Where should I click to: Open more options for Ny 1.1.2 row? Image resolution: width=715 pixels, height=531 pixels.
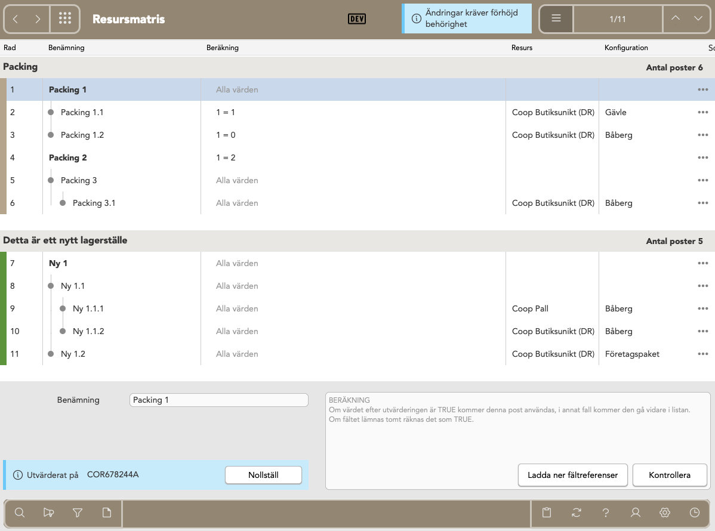(702, 331)
